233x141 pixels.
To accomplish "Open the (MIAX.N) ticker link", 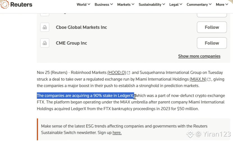I will point(198,79).
